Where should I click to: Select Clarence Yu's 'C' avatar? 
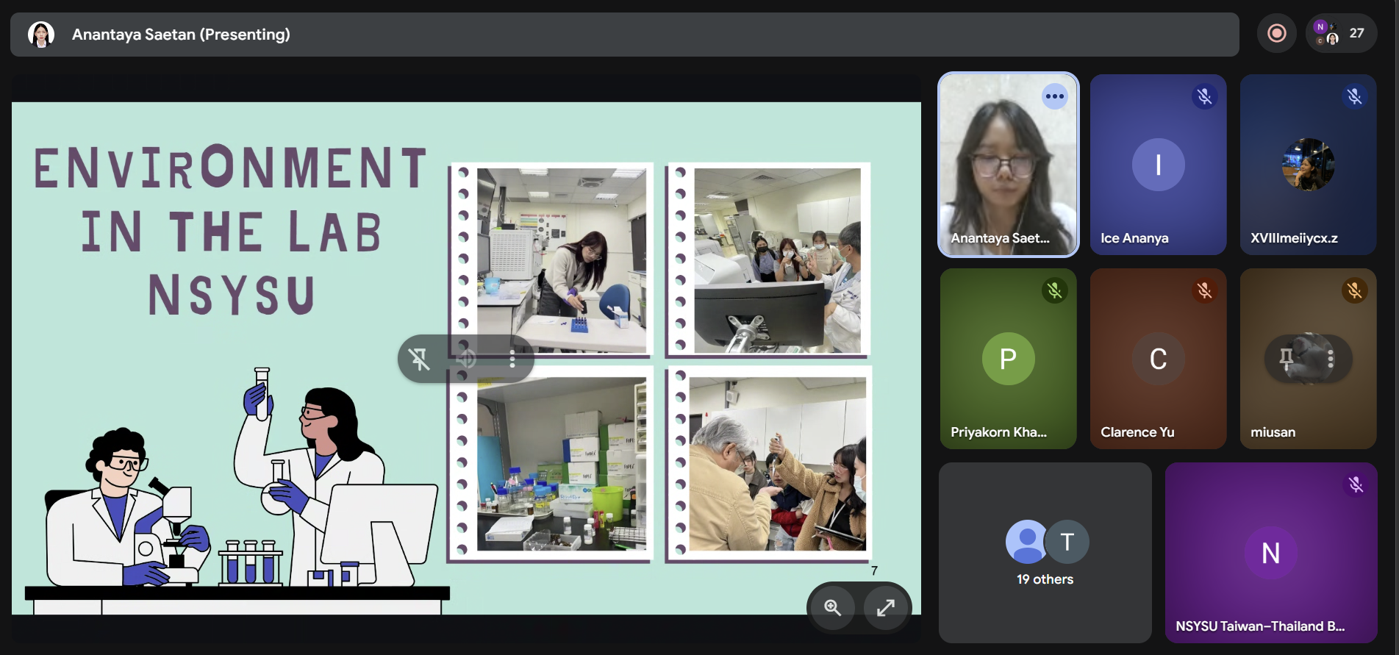[1159, 359]
